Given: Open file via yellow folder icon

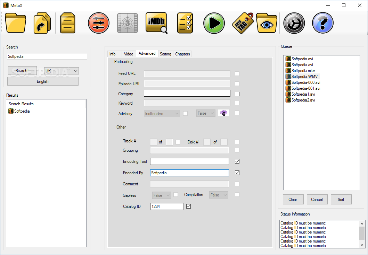Looking at the screenshot, I should 16,23.
